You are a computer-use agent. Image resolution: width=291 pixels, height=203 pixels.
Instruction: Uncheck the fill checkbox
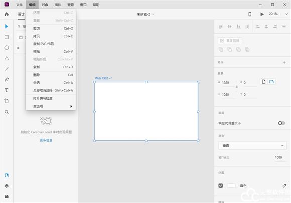coord(221,186)
